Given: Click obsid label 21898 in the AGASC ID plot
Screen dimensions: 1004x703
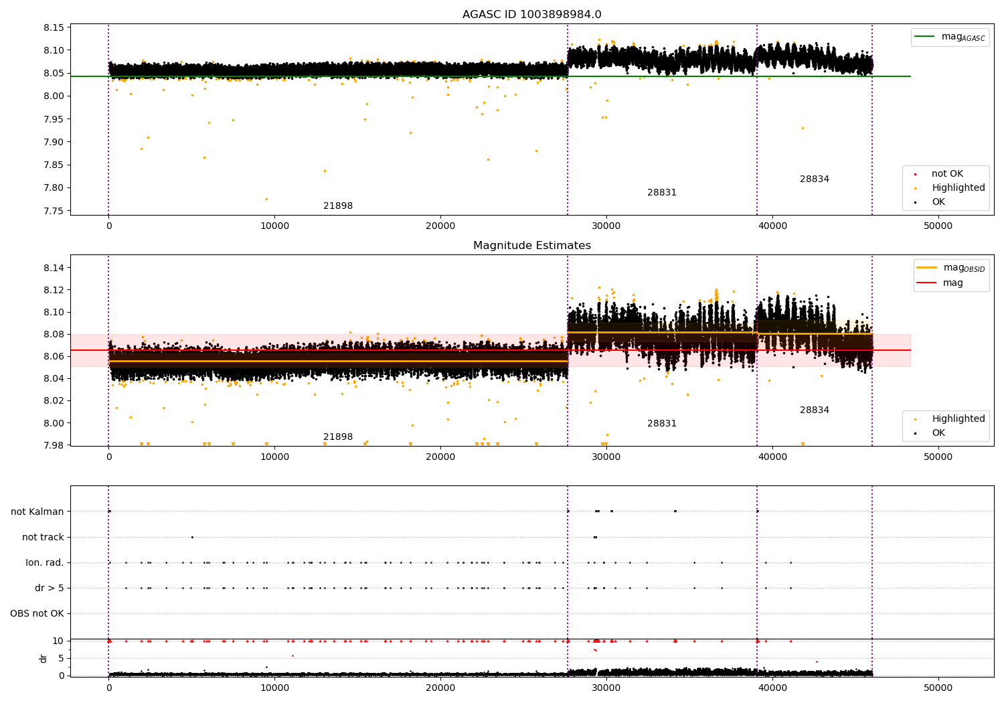Looking at the screenshot, I should point(338,206).
